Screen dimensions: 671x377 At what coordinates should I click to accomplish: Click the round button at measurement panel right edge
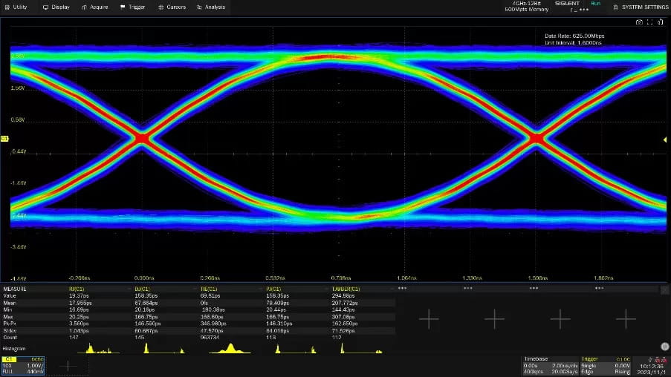[x=664, y=346]
